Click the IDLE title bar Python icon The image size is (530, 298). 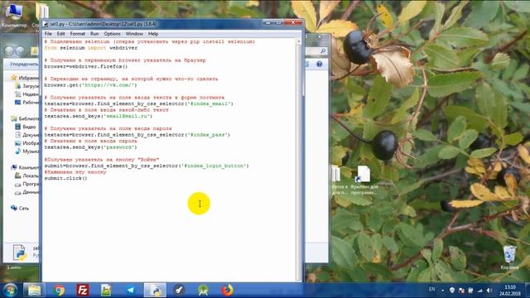click(x=46, y=24)
